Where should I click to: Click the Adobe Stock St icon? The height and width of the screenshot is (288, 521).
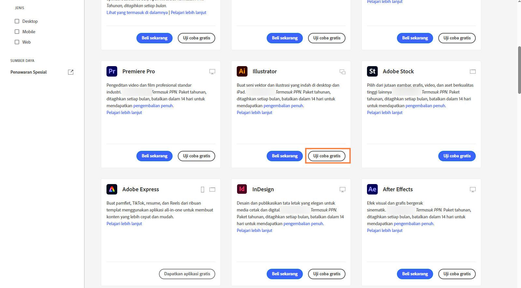[x=372, y=71]
